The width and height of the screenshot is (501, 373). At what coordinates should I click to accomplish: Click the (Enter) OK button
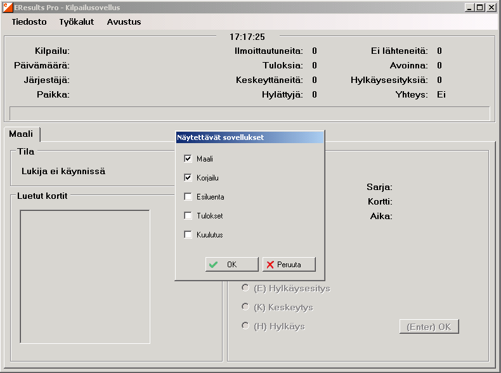tap(429, 327)
